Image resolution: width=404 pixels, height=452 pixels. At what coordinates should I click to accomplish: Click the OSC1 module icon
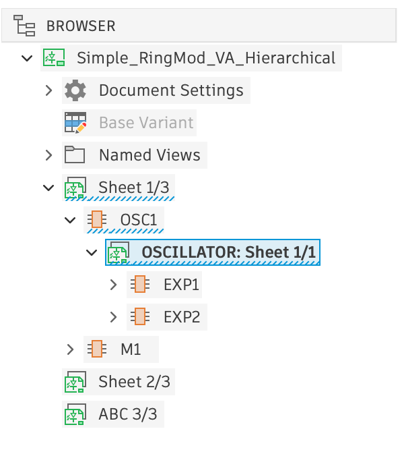pos(97,220)
